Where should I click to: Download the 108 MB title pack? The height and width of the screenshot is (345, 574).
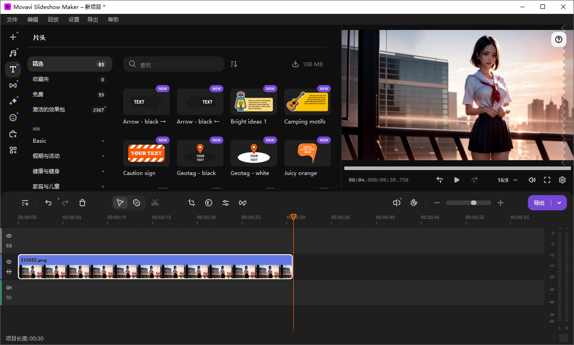(307, 64)
